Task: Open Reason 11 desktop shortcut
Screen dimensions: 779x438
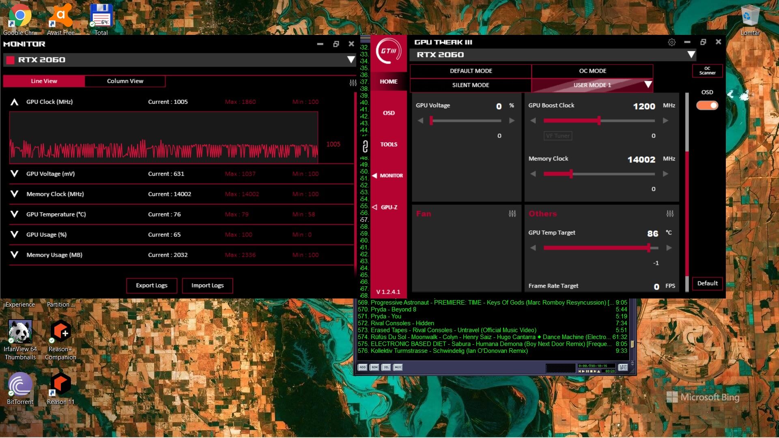Action: (x=60, y=389)
